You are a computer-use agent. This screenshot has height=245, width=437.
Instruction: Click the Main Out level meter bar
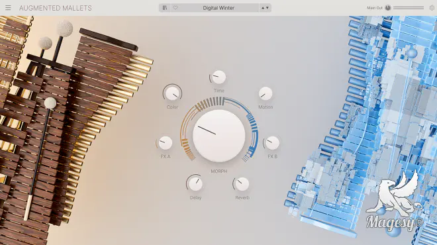[409, 8]
